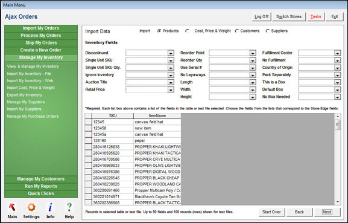Viewport: 348px width, 223px height.
Task: Expand the Reorder Qty dropdown
Action: (253, 60)
